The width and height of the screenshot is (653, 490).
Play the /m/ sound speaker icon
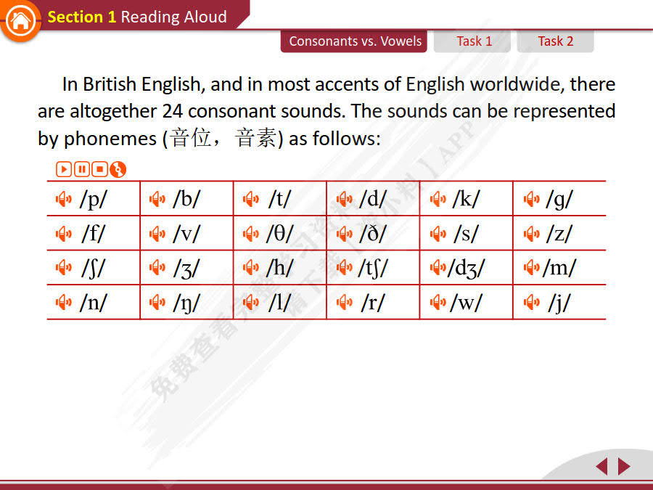(532, 268)
